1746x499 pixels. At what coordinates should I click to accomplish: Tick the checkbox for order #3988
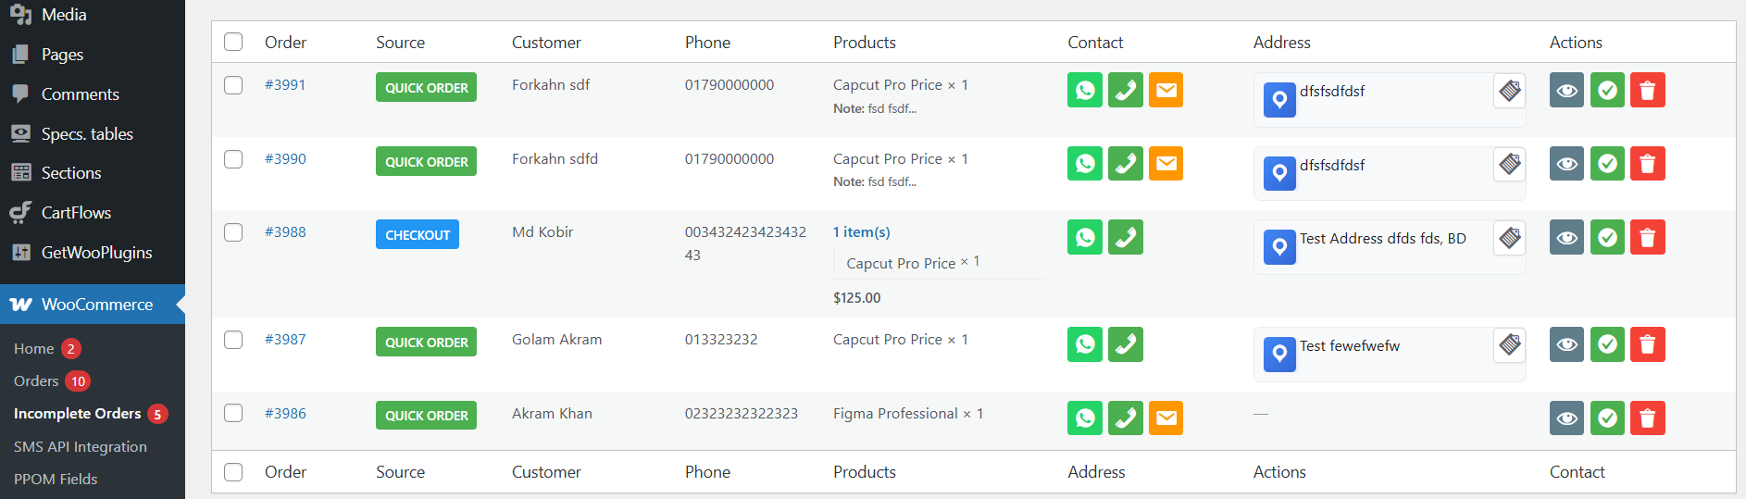[x=233, y=232]
